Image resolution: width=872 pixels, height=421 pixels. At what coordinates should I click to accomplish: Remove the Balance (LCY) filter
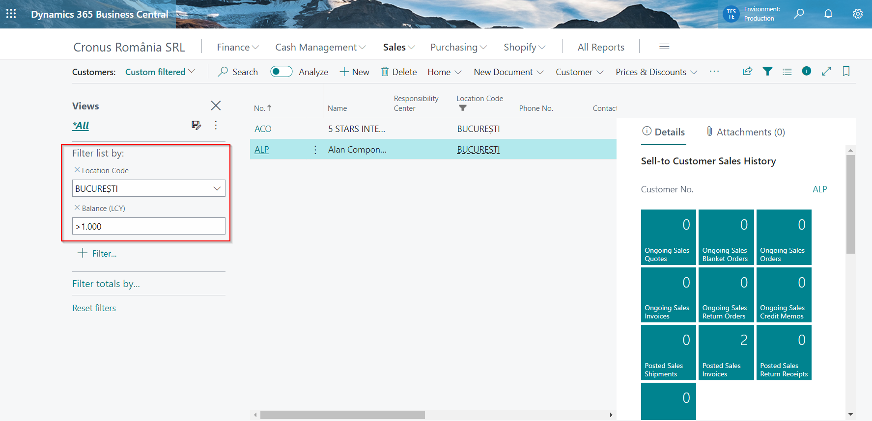77,208
